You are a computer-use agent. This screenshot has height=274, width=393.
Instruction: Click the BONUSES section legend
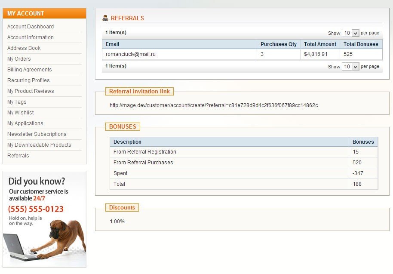tap(123, 126)
